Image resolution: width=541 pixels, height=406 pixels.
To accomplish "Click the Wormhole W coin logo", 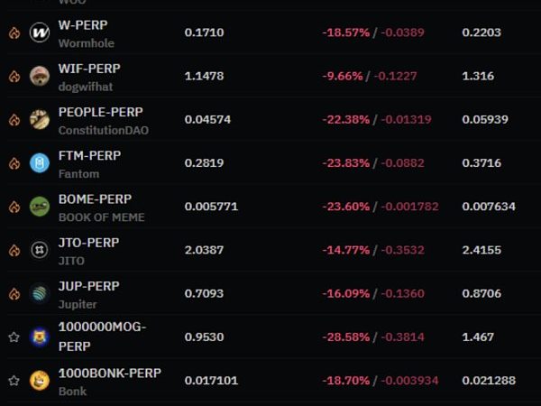I will pyautogui.click(x=40, y=32).
